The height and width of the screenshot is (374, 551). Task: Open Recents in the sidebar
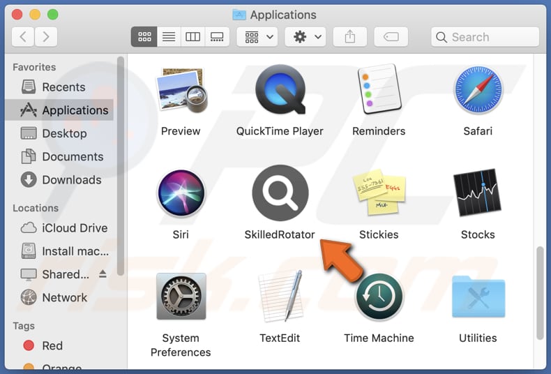tap(60, 87)
